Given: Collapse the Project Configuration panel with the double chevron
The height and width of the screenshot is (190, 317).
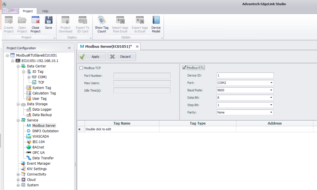Looking at the screenshot, I should pyautogui.click(x=69, y=48).
